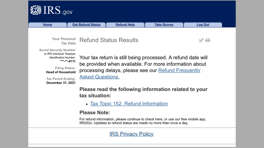Viewport: 264px width, 148px height.
Task: Open the Refund Help tab
Action: 125,25
